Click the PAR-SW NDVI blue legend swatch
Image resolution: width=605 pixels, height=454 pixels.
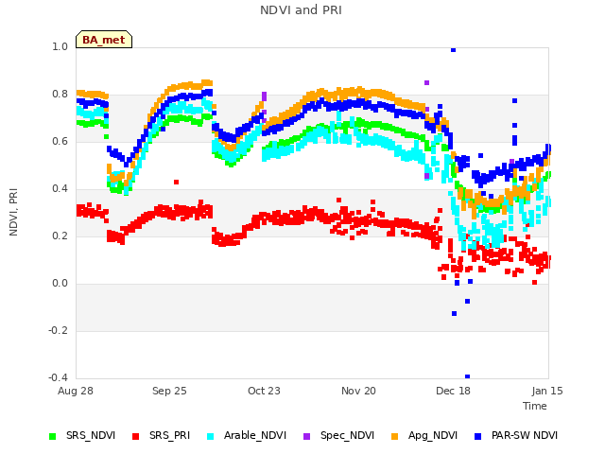(477, 436)
